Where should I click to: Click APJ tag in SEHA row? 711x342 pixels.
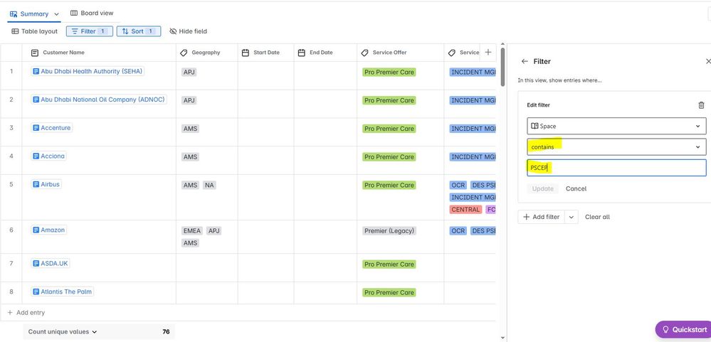(189, 72)
